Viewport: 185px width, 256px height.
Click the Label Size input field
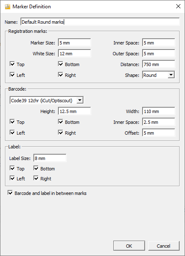[50, 158]
